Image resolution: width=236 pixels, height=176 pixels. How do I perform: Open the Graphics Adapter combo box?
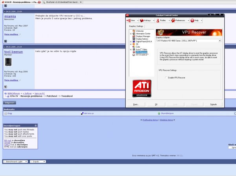point(188,41)
